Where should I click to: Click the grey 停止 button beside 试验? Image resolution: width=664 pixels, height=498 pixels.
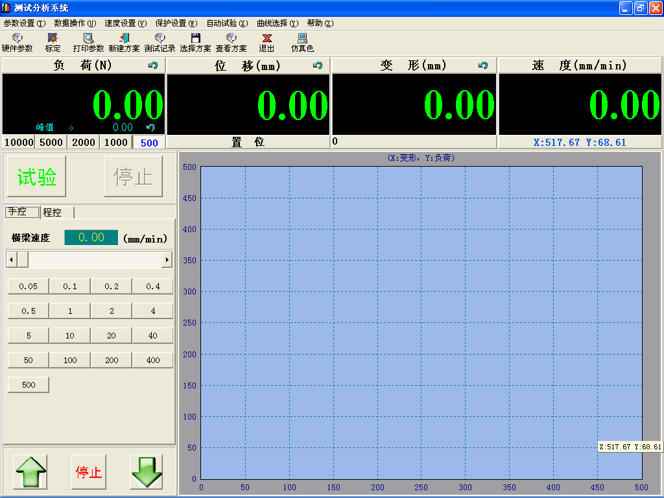133,176
